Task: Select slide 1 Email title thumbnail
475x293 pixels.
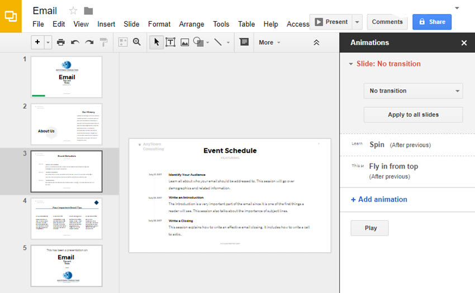Action: click(x=66, y=77)
